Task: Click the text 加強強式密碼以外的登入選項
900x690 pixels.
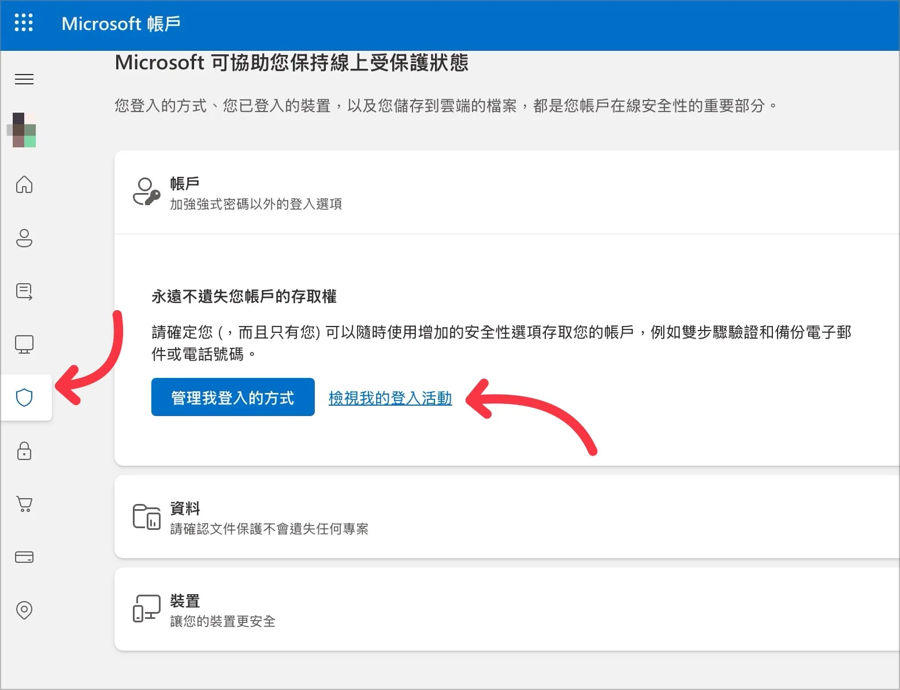Action: [256, 204]
